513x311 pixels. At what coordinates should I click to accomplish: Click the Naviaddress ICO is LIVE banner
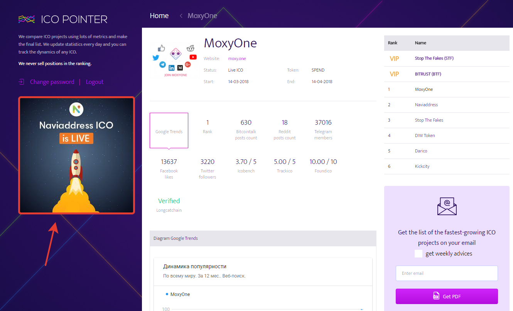(77, 155)
